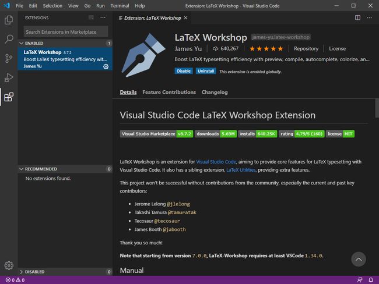379x284 pixels.
Task: Click the @tecosaur mention
Action: click(x=167, y=221)
